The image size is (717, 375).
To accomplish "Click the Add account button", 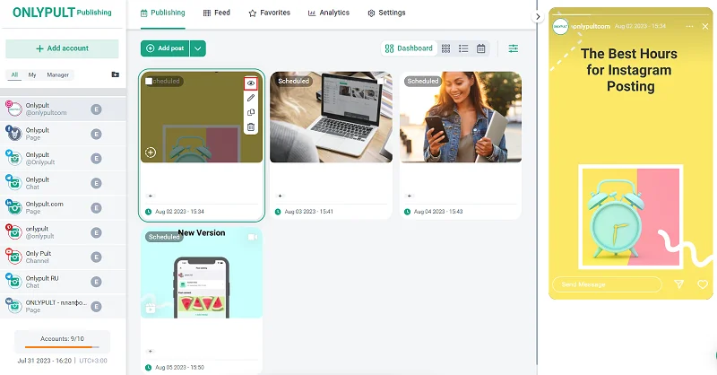I will [62, 48].
